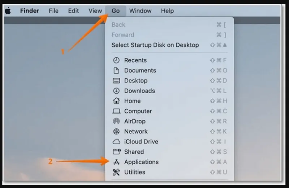The height and width of the screenshot is (188, 289).
Task: Click the Documents page icon
Action: 116,70
